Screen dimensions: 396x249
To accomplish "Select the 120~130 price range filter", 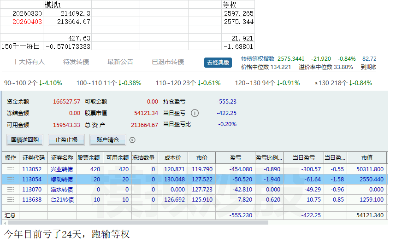I will 267,83.
